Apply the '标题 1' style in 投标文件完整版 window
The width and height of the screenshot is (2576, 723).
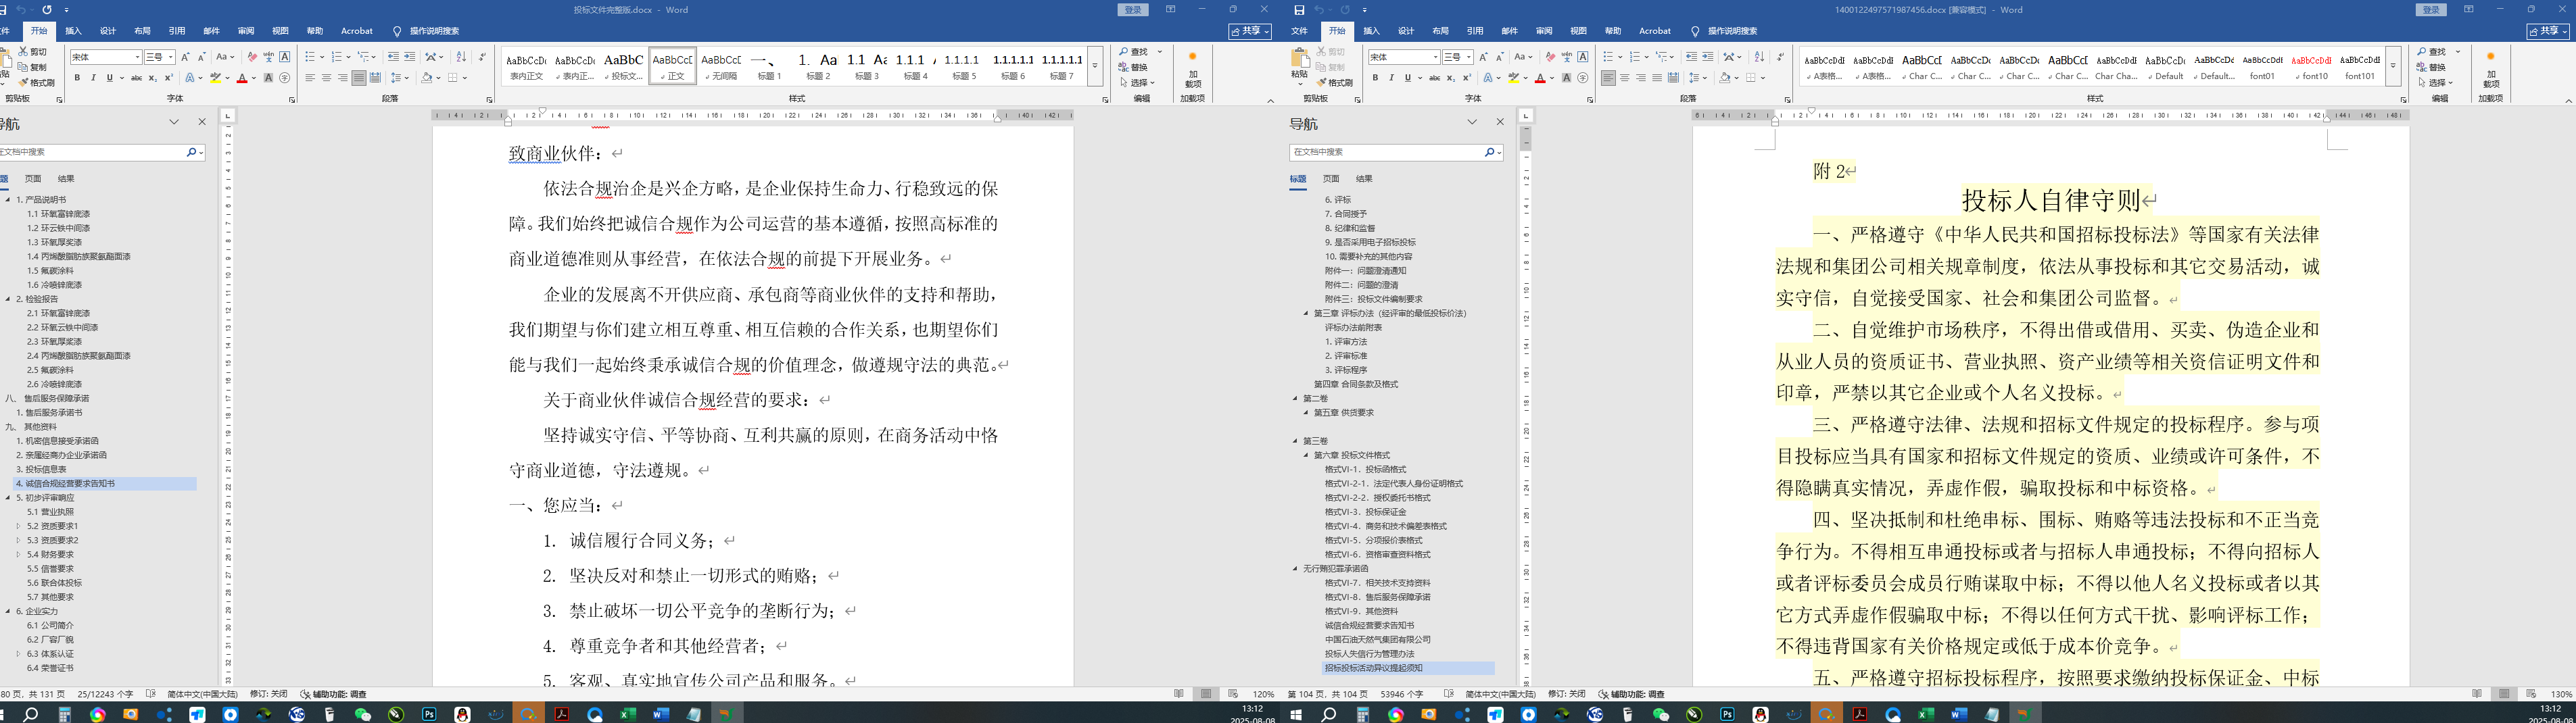770,66
